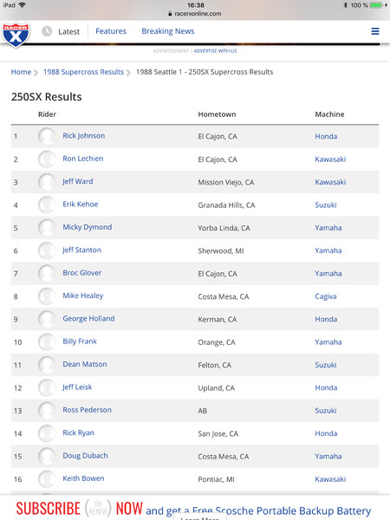Tap the Bluetooth icon in status bar
The height and width of the screenshot is (520, 390).
coord(345,5)
